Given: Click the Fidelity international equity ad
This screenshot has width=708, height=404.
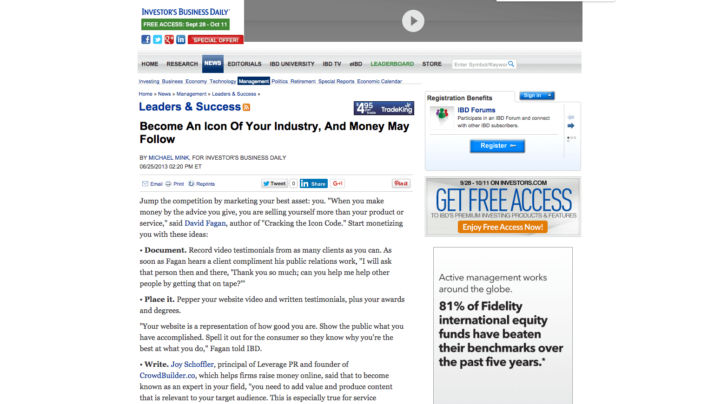Looking at the screenshot, I should [x=503, y=326].
